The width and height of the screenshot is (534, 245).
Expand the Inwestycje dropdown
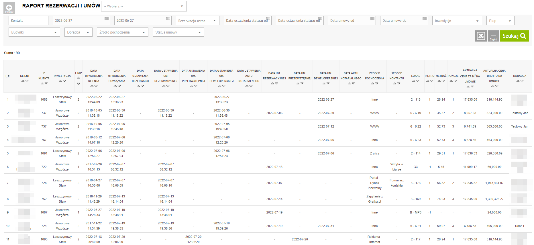tap(457, 21)
